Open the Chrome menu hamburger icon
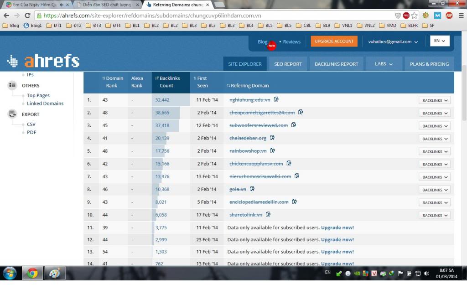Viewport: 467px width, 285px height. (x=461, y=16)
